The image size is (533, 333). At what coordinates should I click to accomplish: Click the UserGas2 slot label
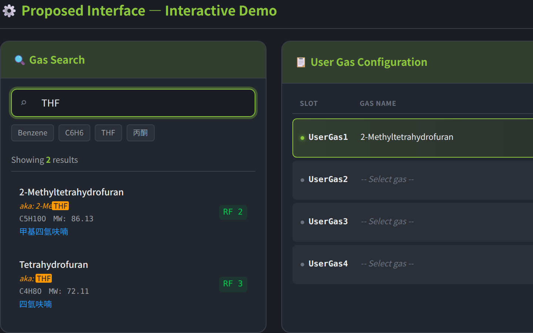point(328,179)
